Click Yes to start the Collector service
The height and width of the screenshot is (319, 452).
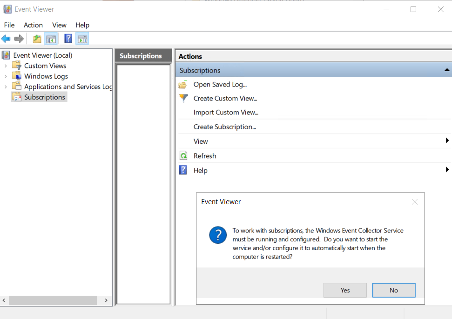pyautogui.click(x=345, y=290)
